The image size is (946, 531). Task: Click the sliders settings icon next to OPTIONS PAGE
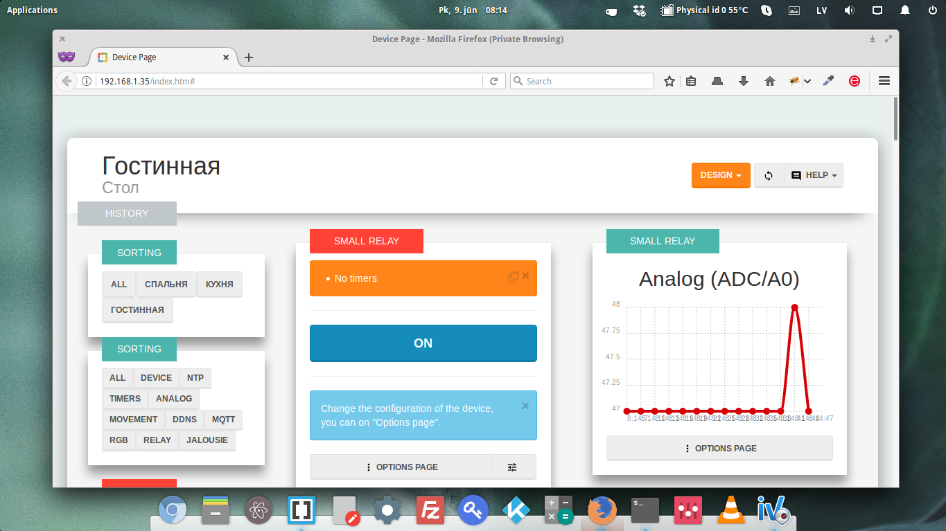512,467
